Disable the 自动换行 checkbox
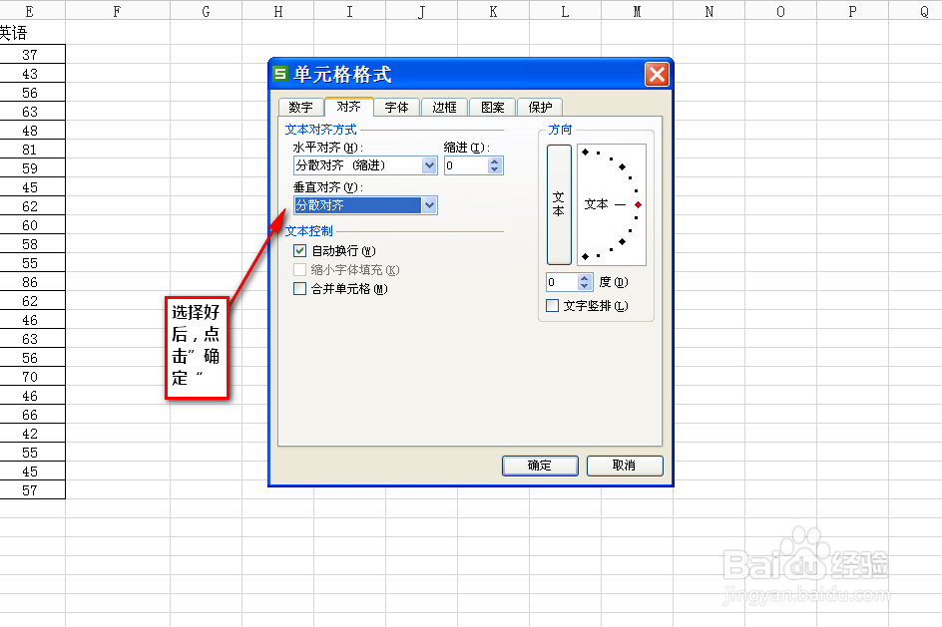 click(x=299, y=251)
